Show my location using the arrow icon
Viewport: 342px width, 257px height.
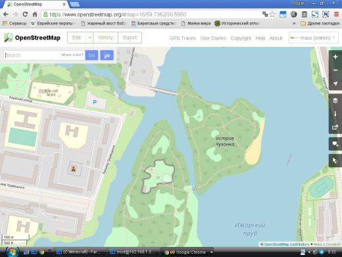point(335,84)
